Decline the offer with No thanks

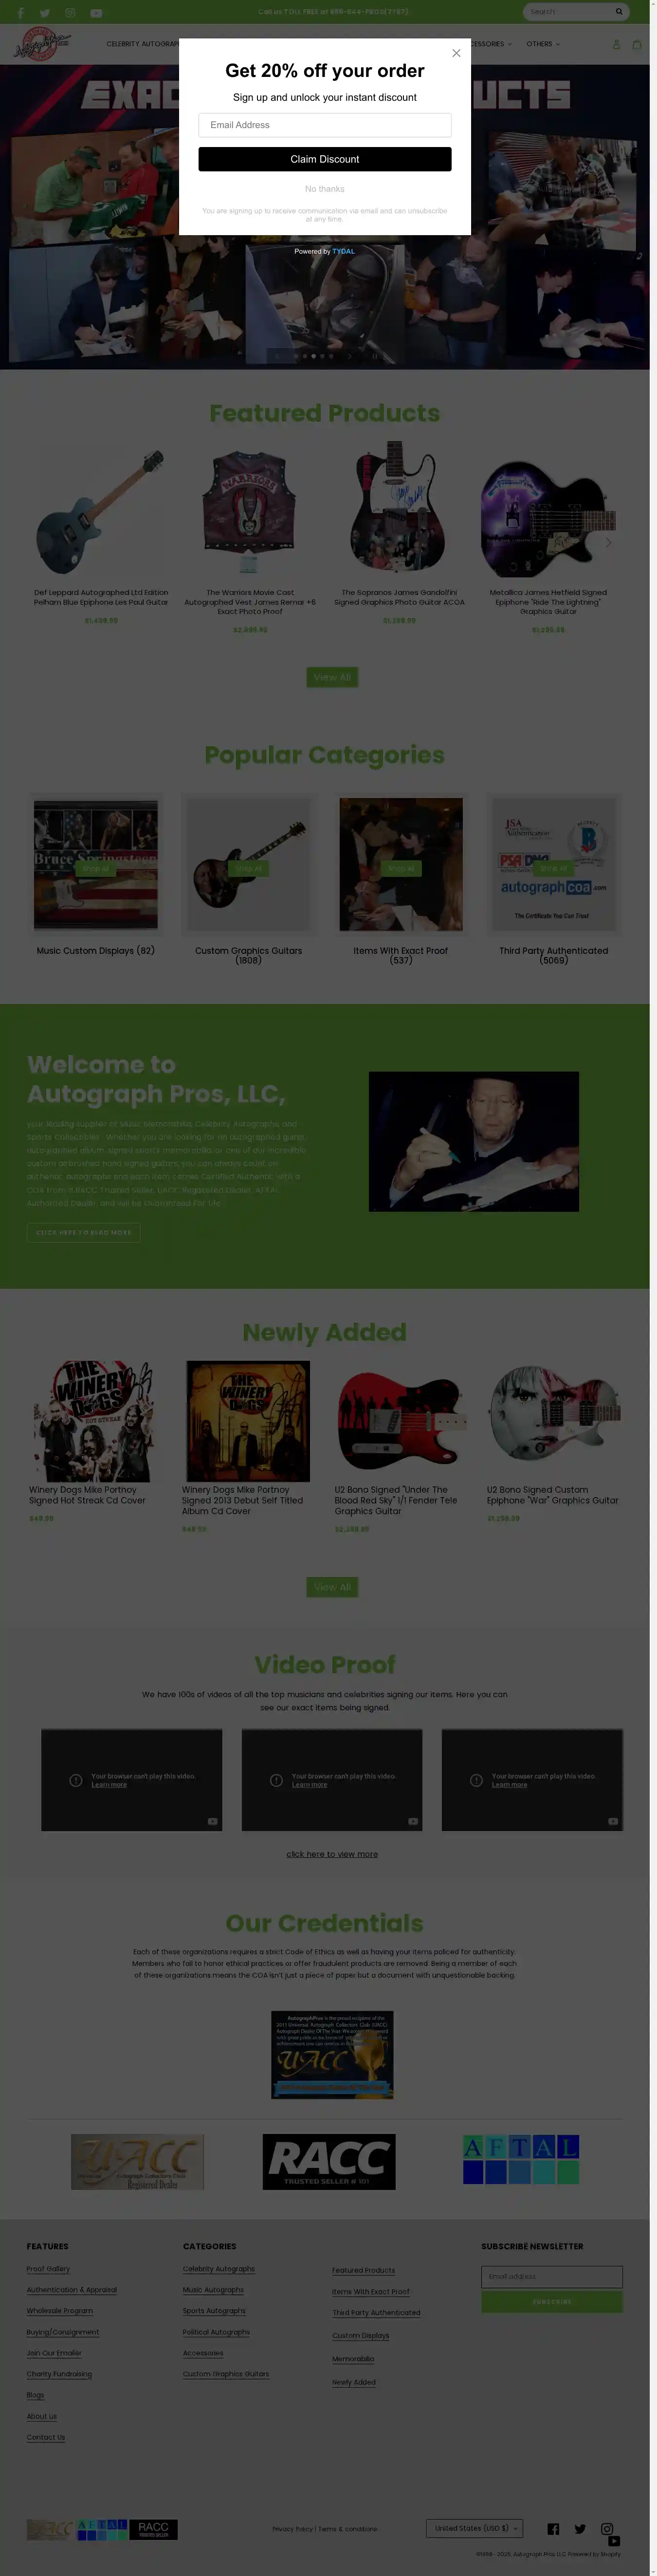[325, 189]
